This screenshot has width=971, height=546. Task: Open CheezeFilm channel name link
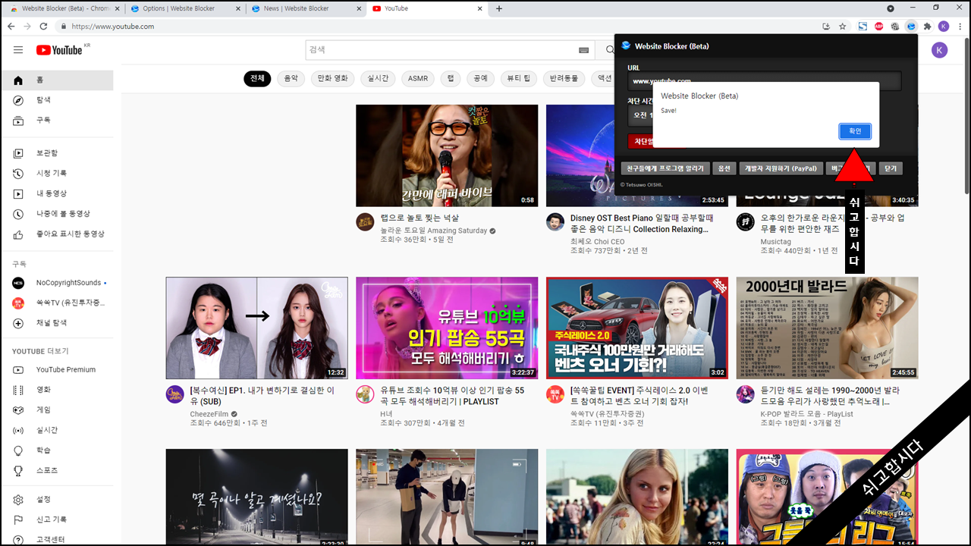(209, 414)
